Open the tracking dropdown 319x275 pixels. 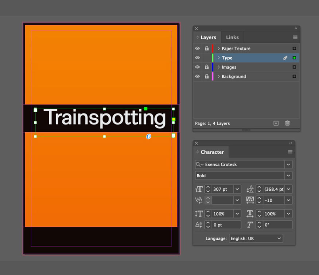click(x=288, y=200)
